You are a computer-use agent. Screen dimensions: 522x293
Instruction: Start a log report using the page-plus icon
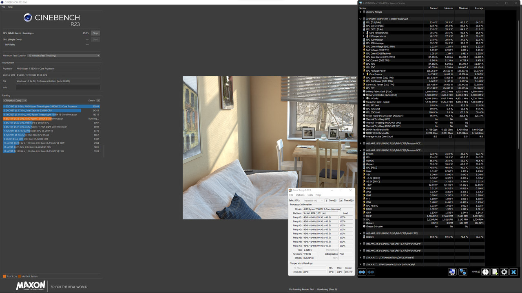(495, 271)
